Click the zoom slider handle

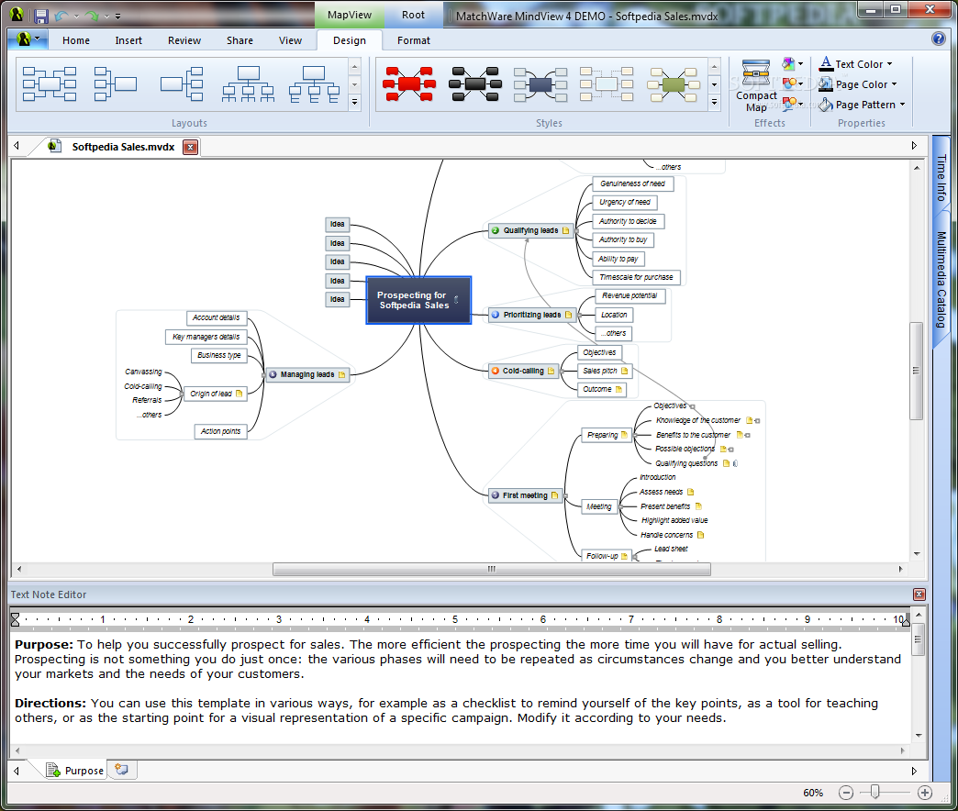(874, 792)
